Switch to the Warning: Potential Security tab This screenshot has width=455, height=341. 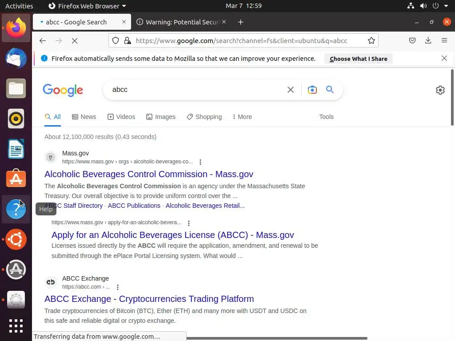pyautogui.click(x=182, y=22)
